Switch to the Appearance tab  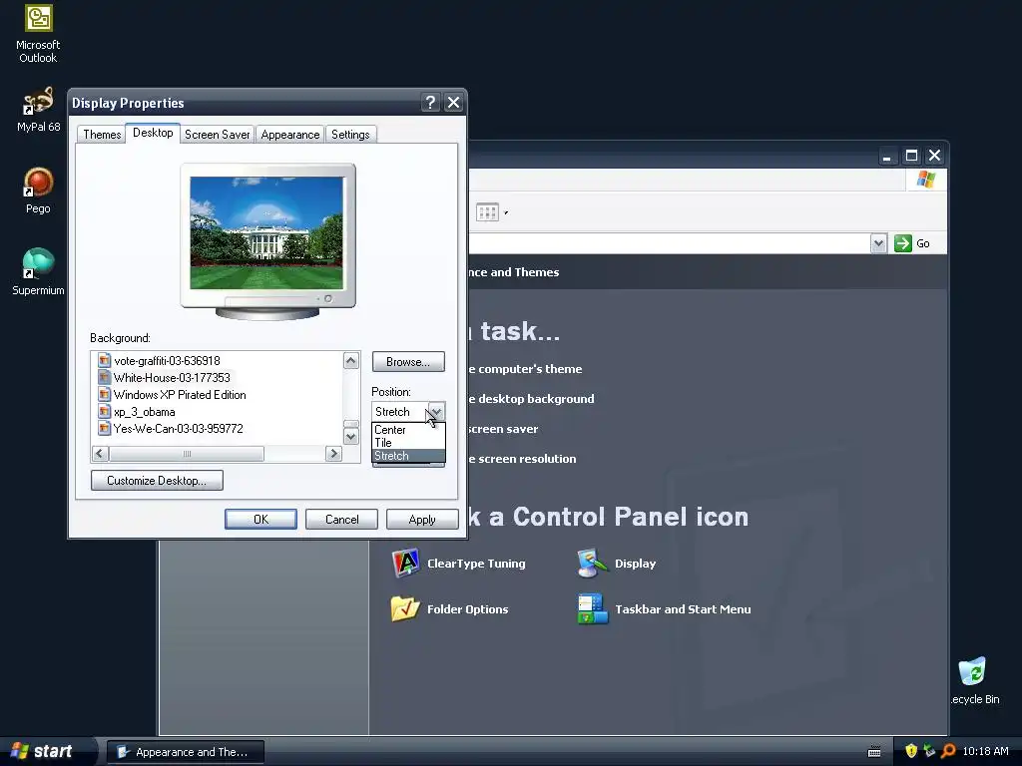point(290,135)
